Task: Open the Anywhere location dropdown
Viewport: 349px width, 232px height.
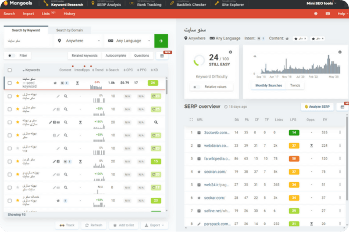Action: click(x=78, y=41)
